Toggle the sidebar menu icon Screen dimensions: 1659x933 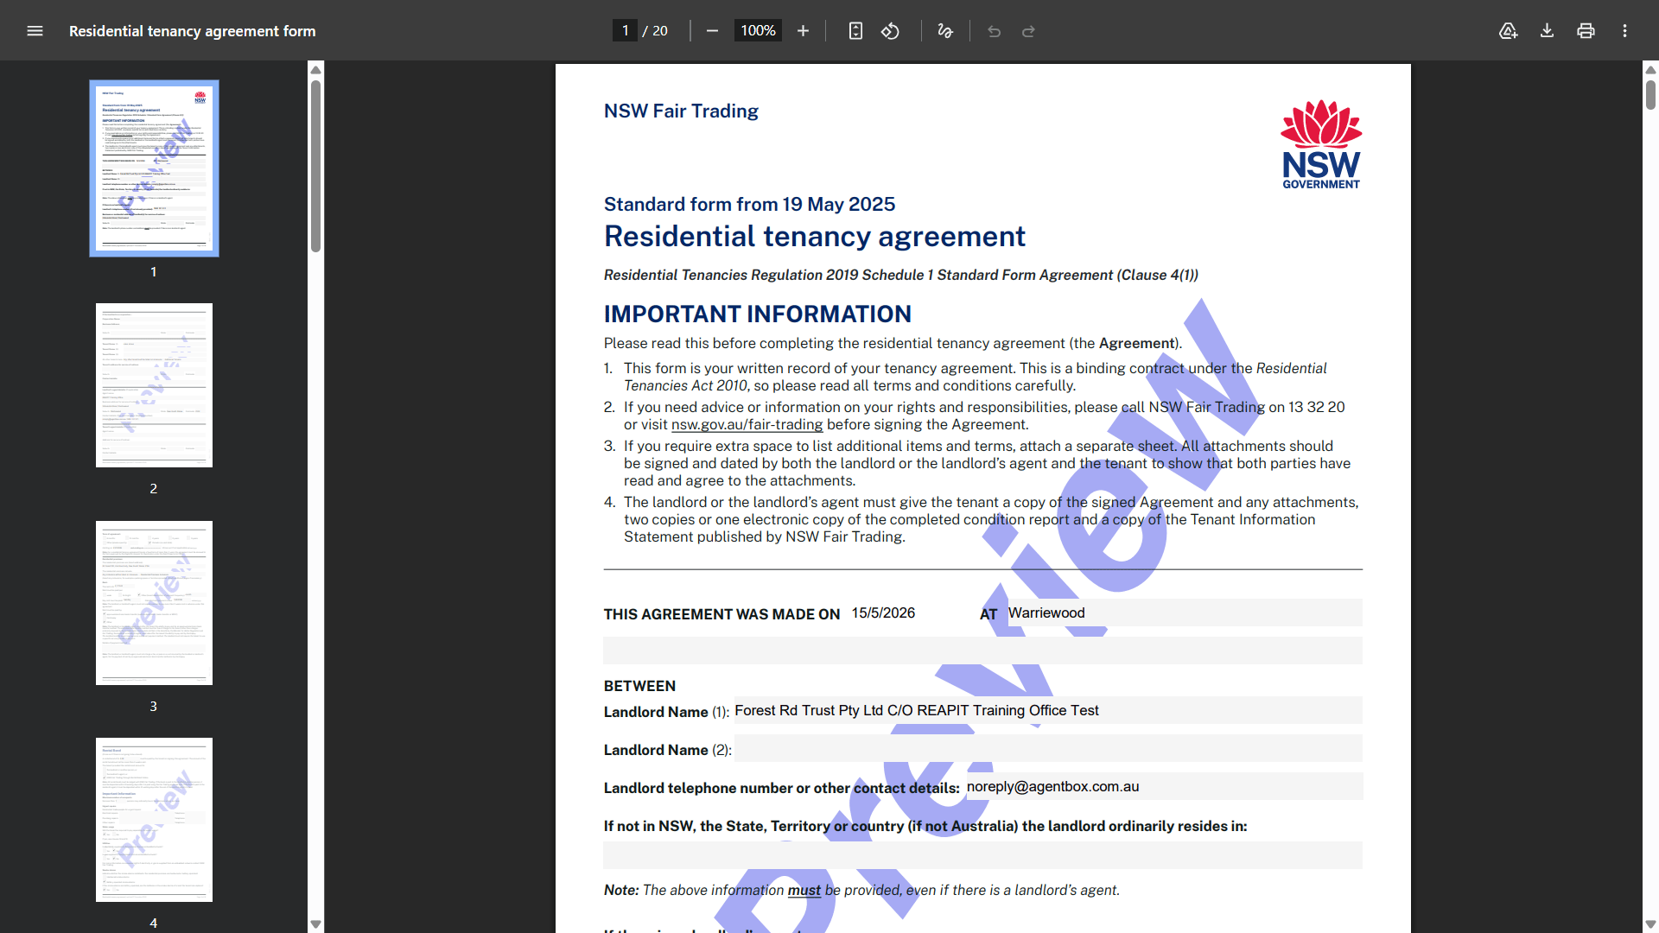(x=35, y=31)
